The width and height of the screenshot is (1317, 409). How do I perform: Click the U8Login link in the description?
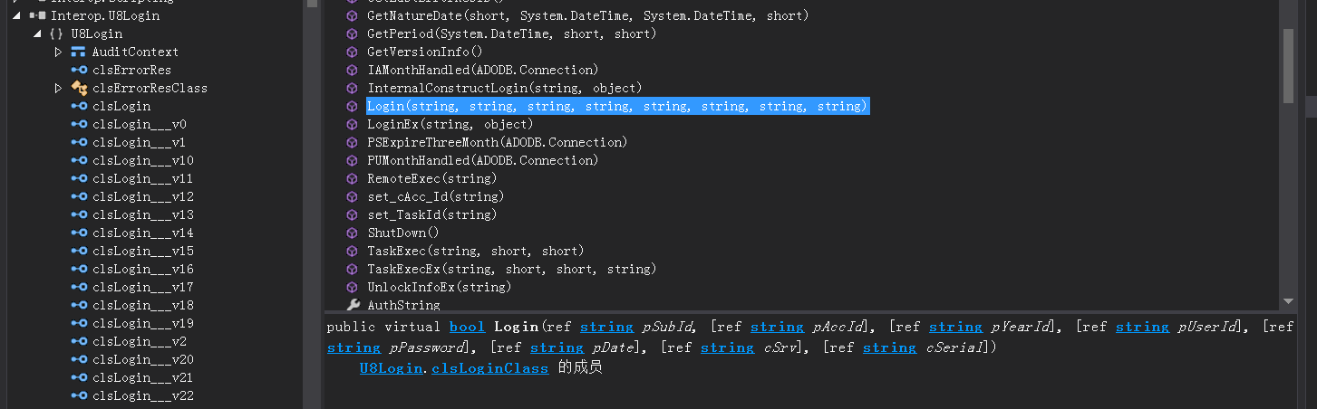(x=391, y=368)
